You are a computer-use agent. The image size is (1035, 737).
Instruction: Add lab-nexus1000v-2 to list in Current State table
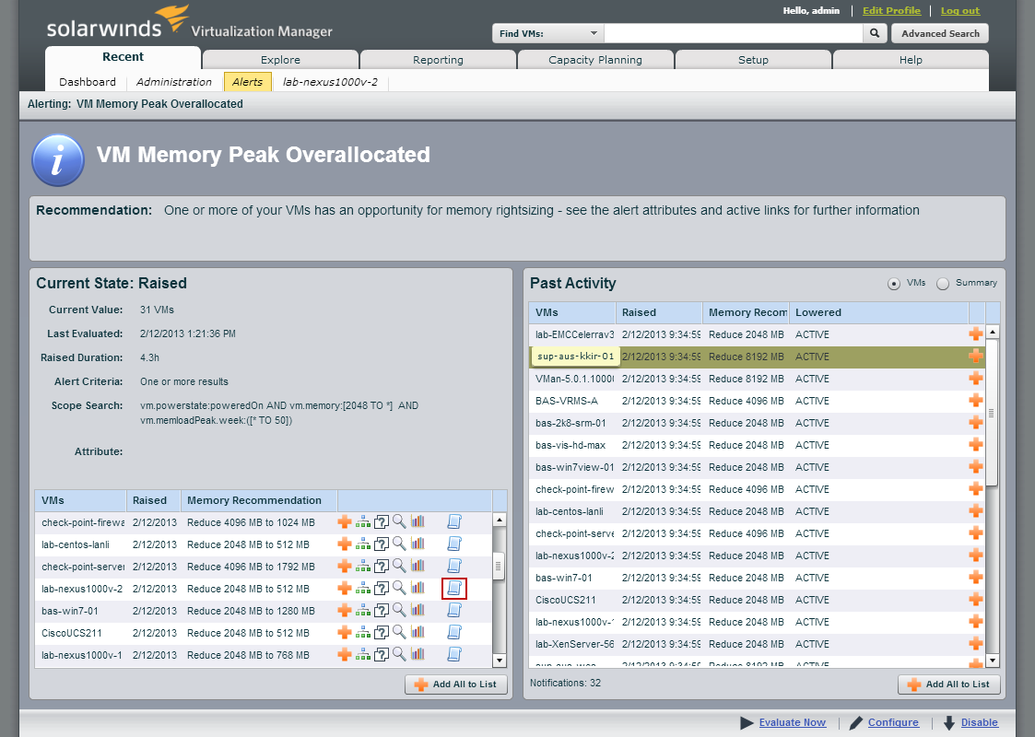[344, 589]
